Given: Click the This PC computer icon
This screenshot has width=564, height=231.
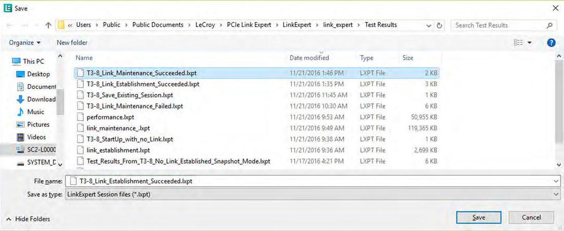Looking at the screenshot, I should (x=16, y=61).
